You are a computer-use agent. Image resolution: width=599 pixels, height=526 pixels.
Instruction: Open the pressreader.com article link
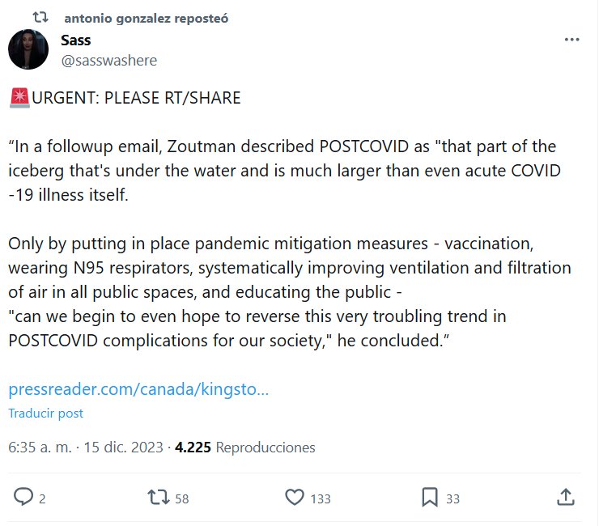138,389
